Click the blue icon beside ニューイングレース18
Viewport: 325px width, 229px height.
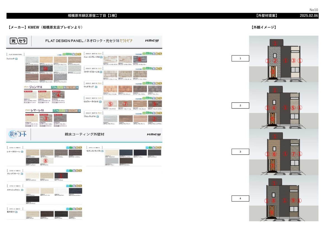click(101, 57)
